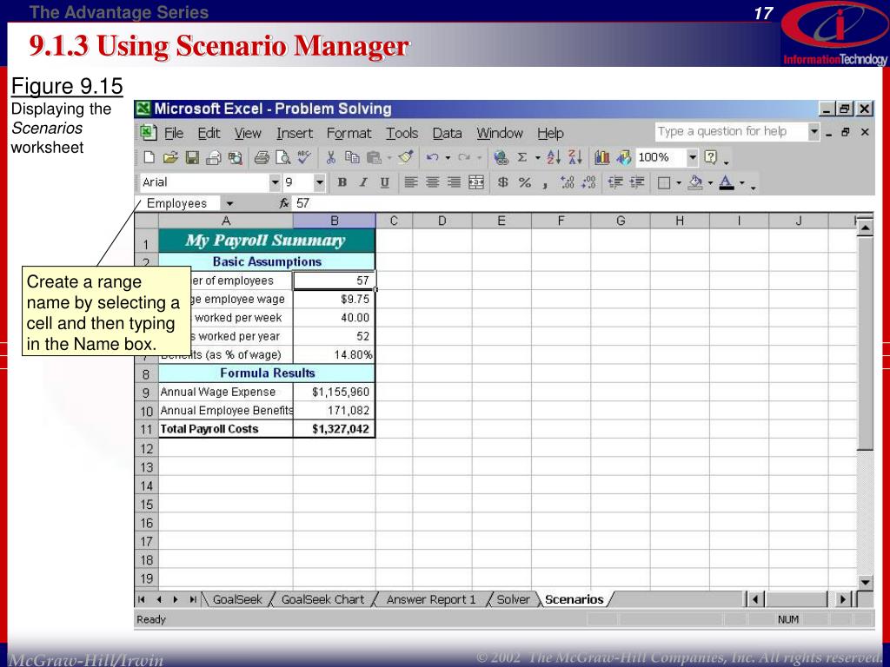Apply Font Color letter A
Screen dimensions: 890x667
[x=727, y=182]
